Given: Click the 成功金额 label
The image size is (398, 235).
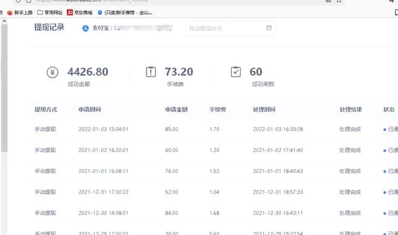Looking at the screenshot, I should (x=78, y=84).
